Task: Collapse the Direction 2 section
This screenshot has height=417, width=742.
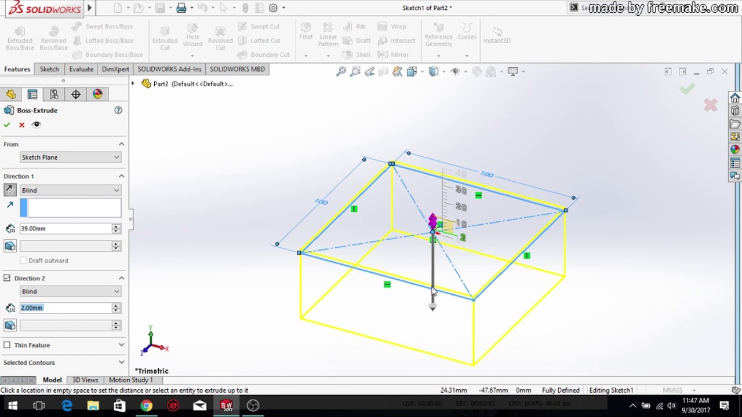Action: click(x=121, y=278)
